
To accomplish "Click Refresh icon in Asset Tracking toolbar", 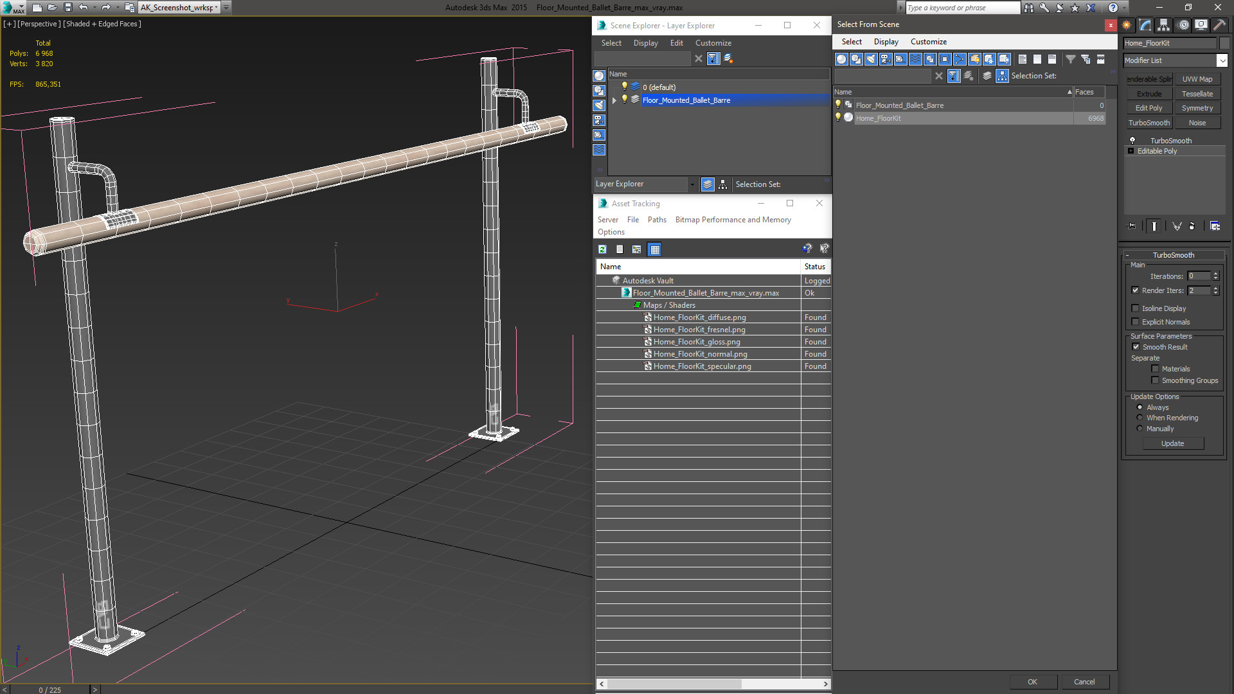I will (602, 249).
